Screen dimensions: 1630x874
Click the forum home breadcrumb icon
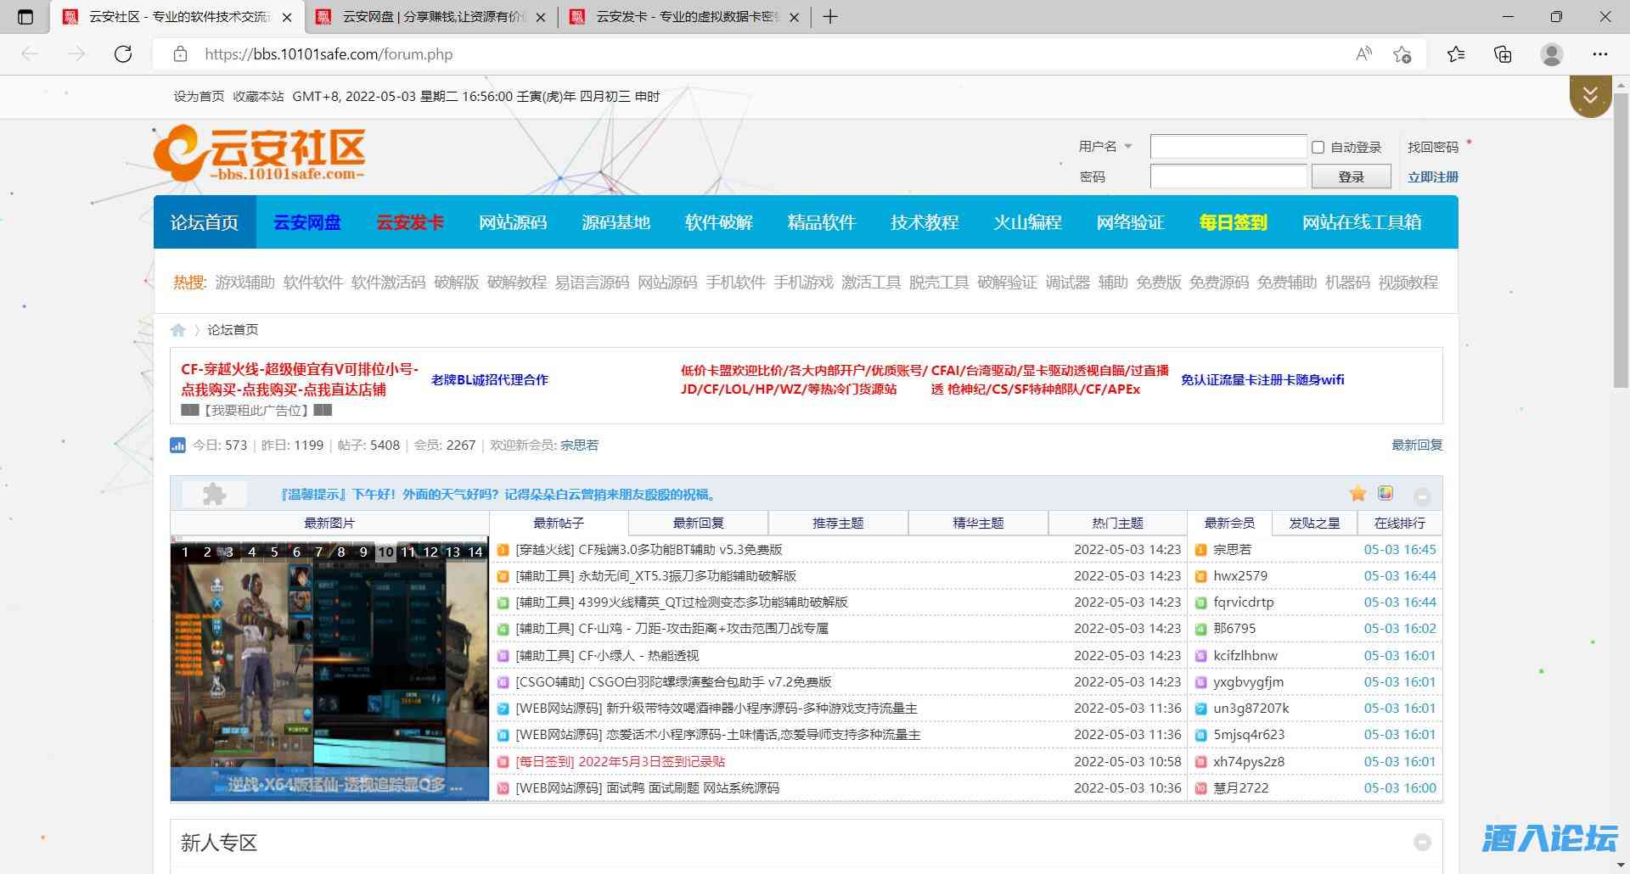(179, 329)
